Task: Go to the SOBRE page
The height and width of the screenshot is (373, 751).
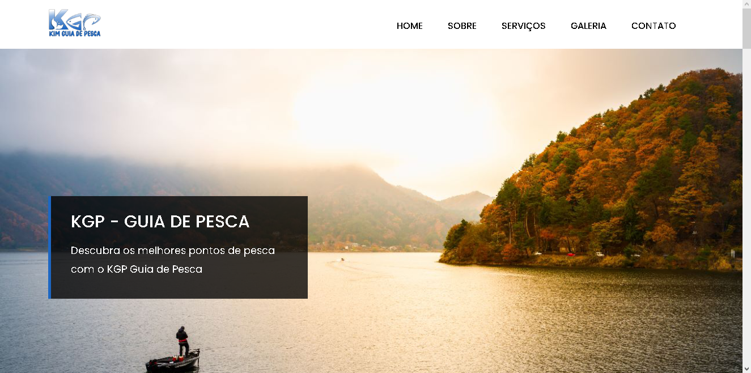Action: pos(462,26)
